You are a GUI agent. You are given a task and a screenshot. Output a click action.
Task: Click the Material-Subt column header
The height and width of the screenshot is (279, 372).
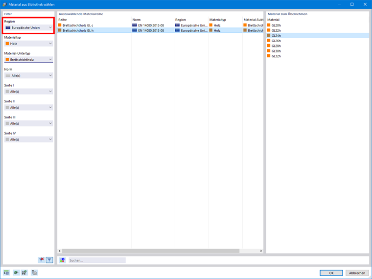(x=253, y=20)
